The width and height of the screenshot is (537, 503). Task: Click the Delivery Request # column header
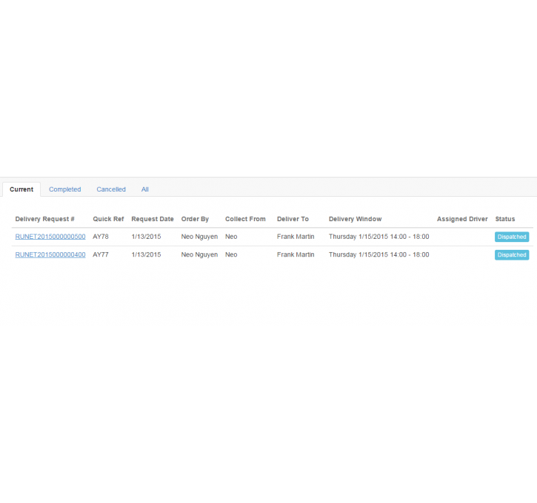point(45,219)
